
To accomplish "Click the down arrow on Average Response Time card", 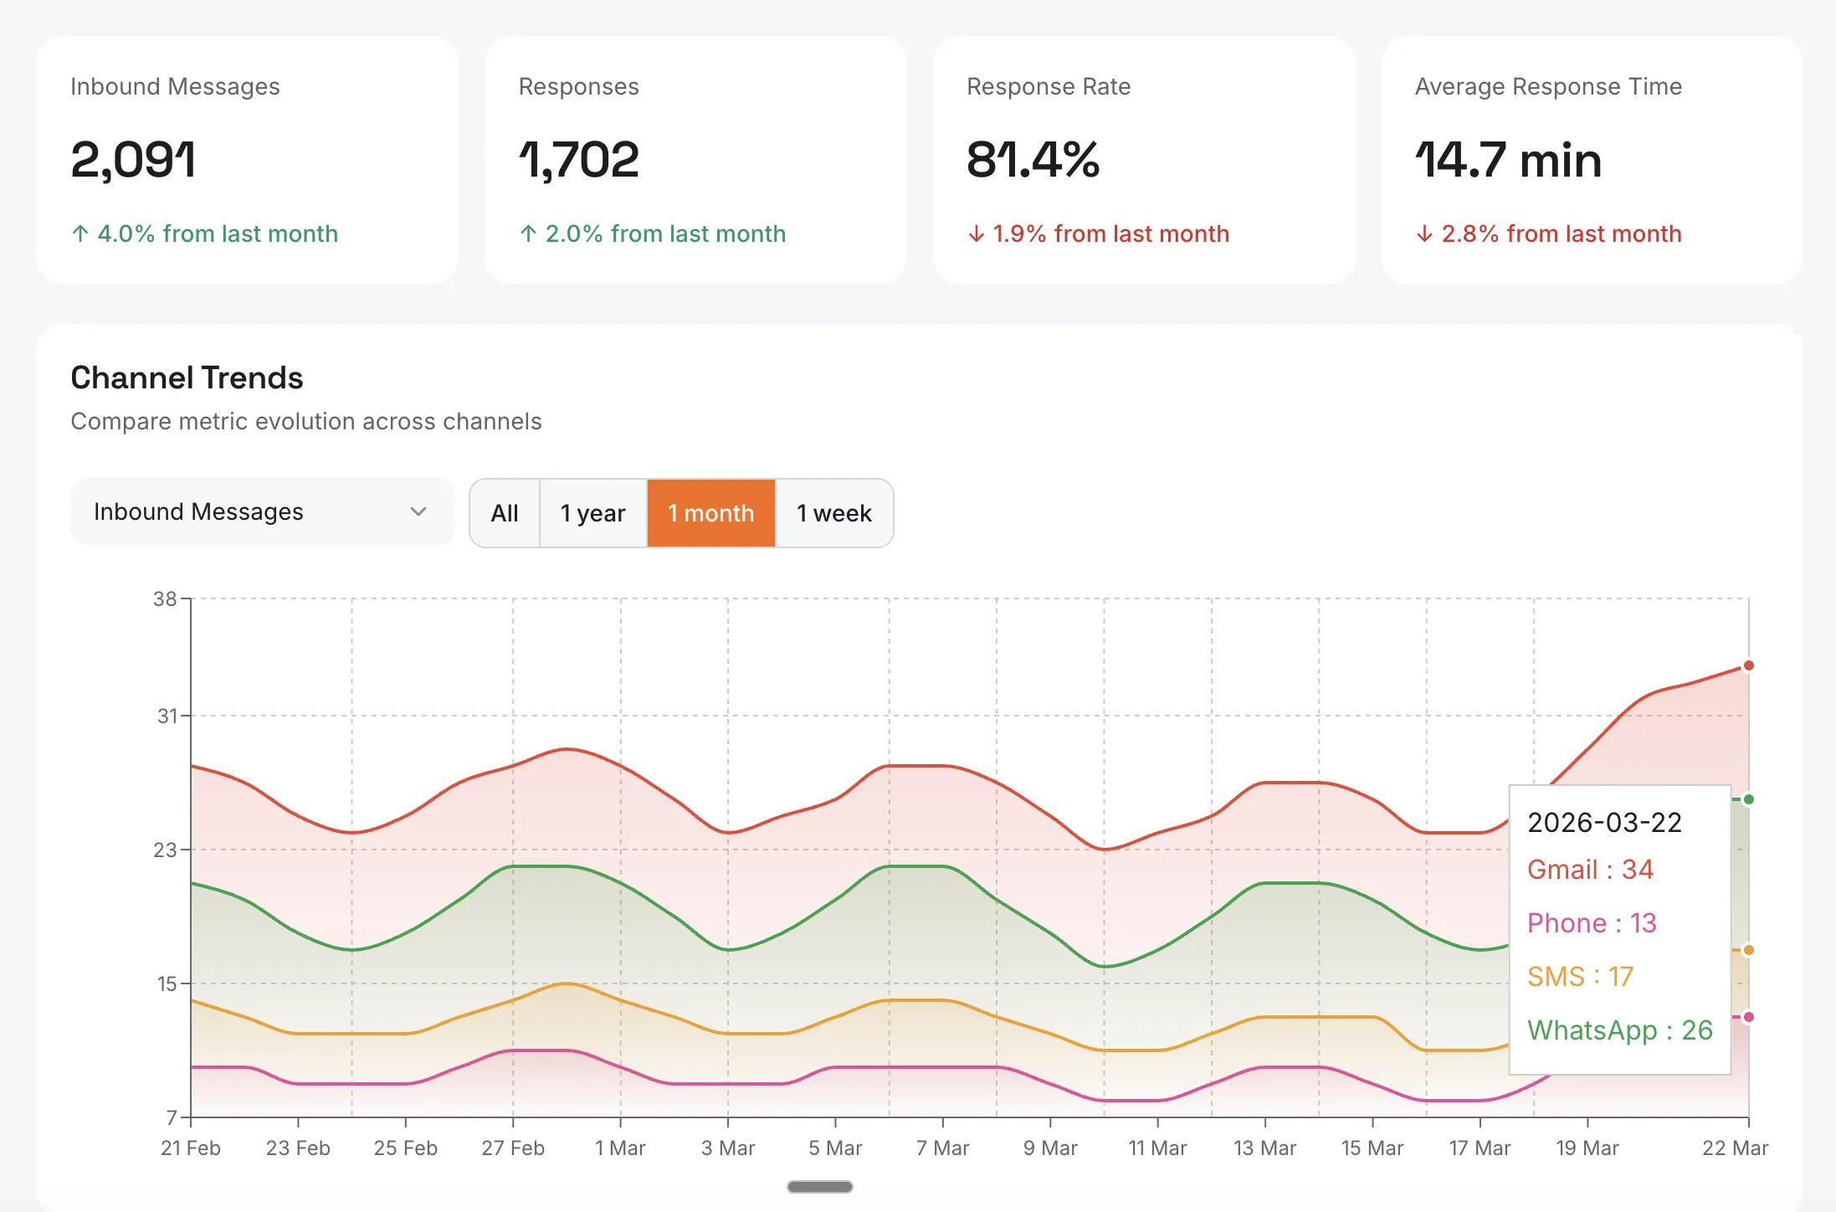I will click(x=1423, y=234).
